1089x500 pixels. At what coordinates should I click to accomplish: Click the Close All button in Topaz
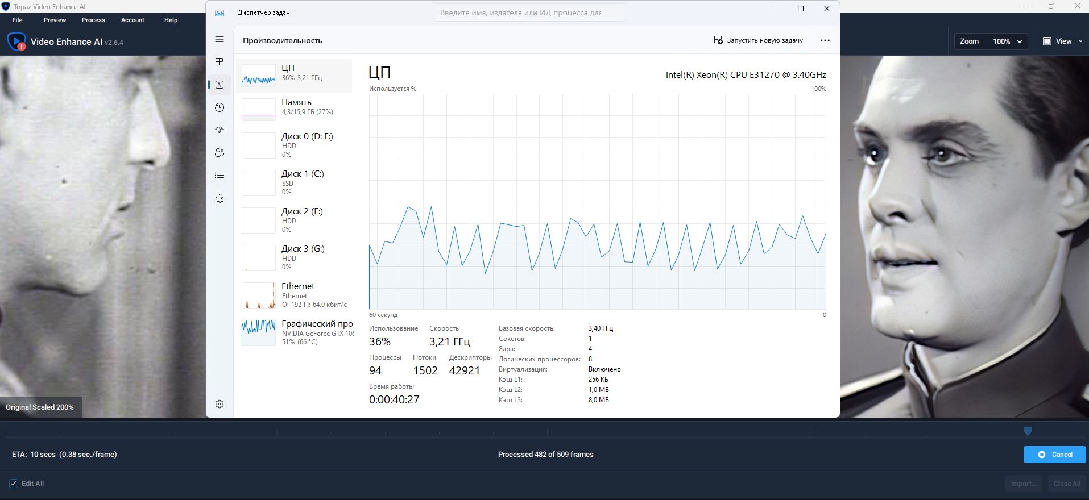pos(1066,484)
